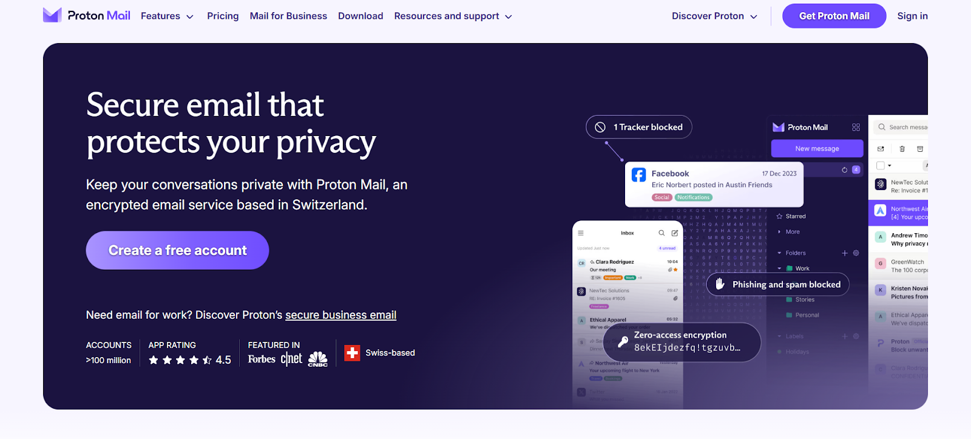
Task: Click the mobile inbox hamburger menu icon
Action: (x=581, y=233)
